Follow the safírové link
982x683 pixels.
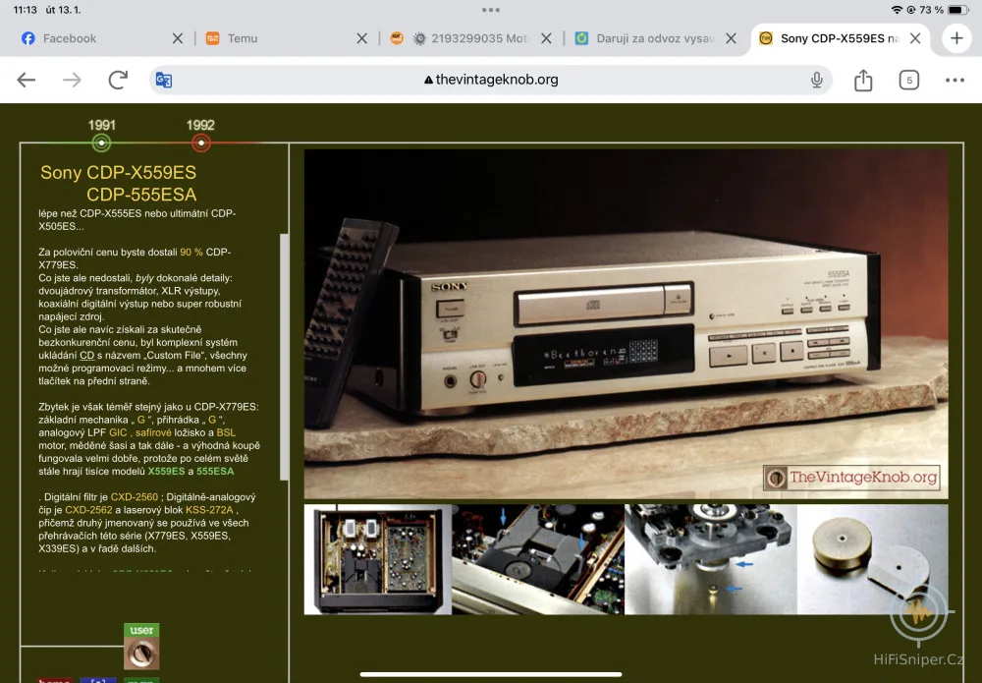point(153,432)
